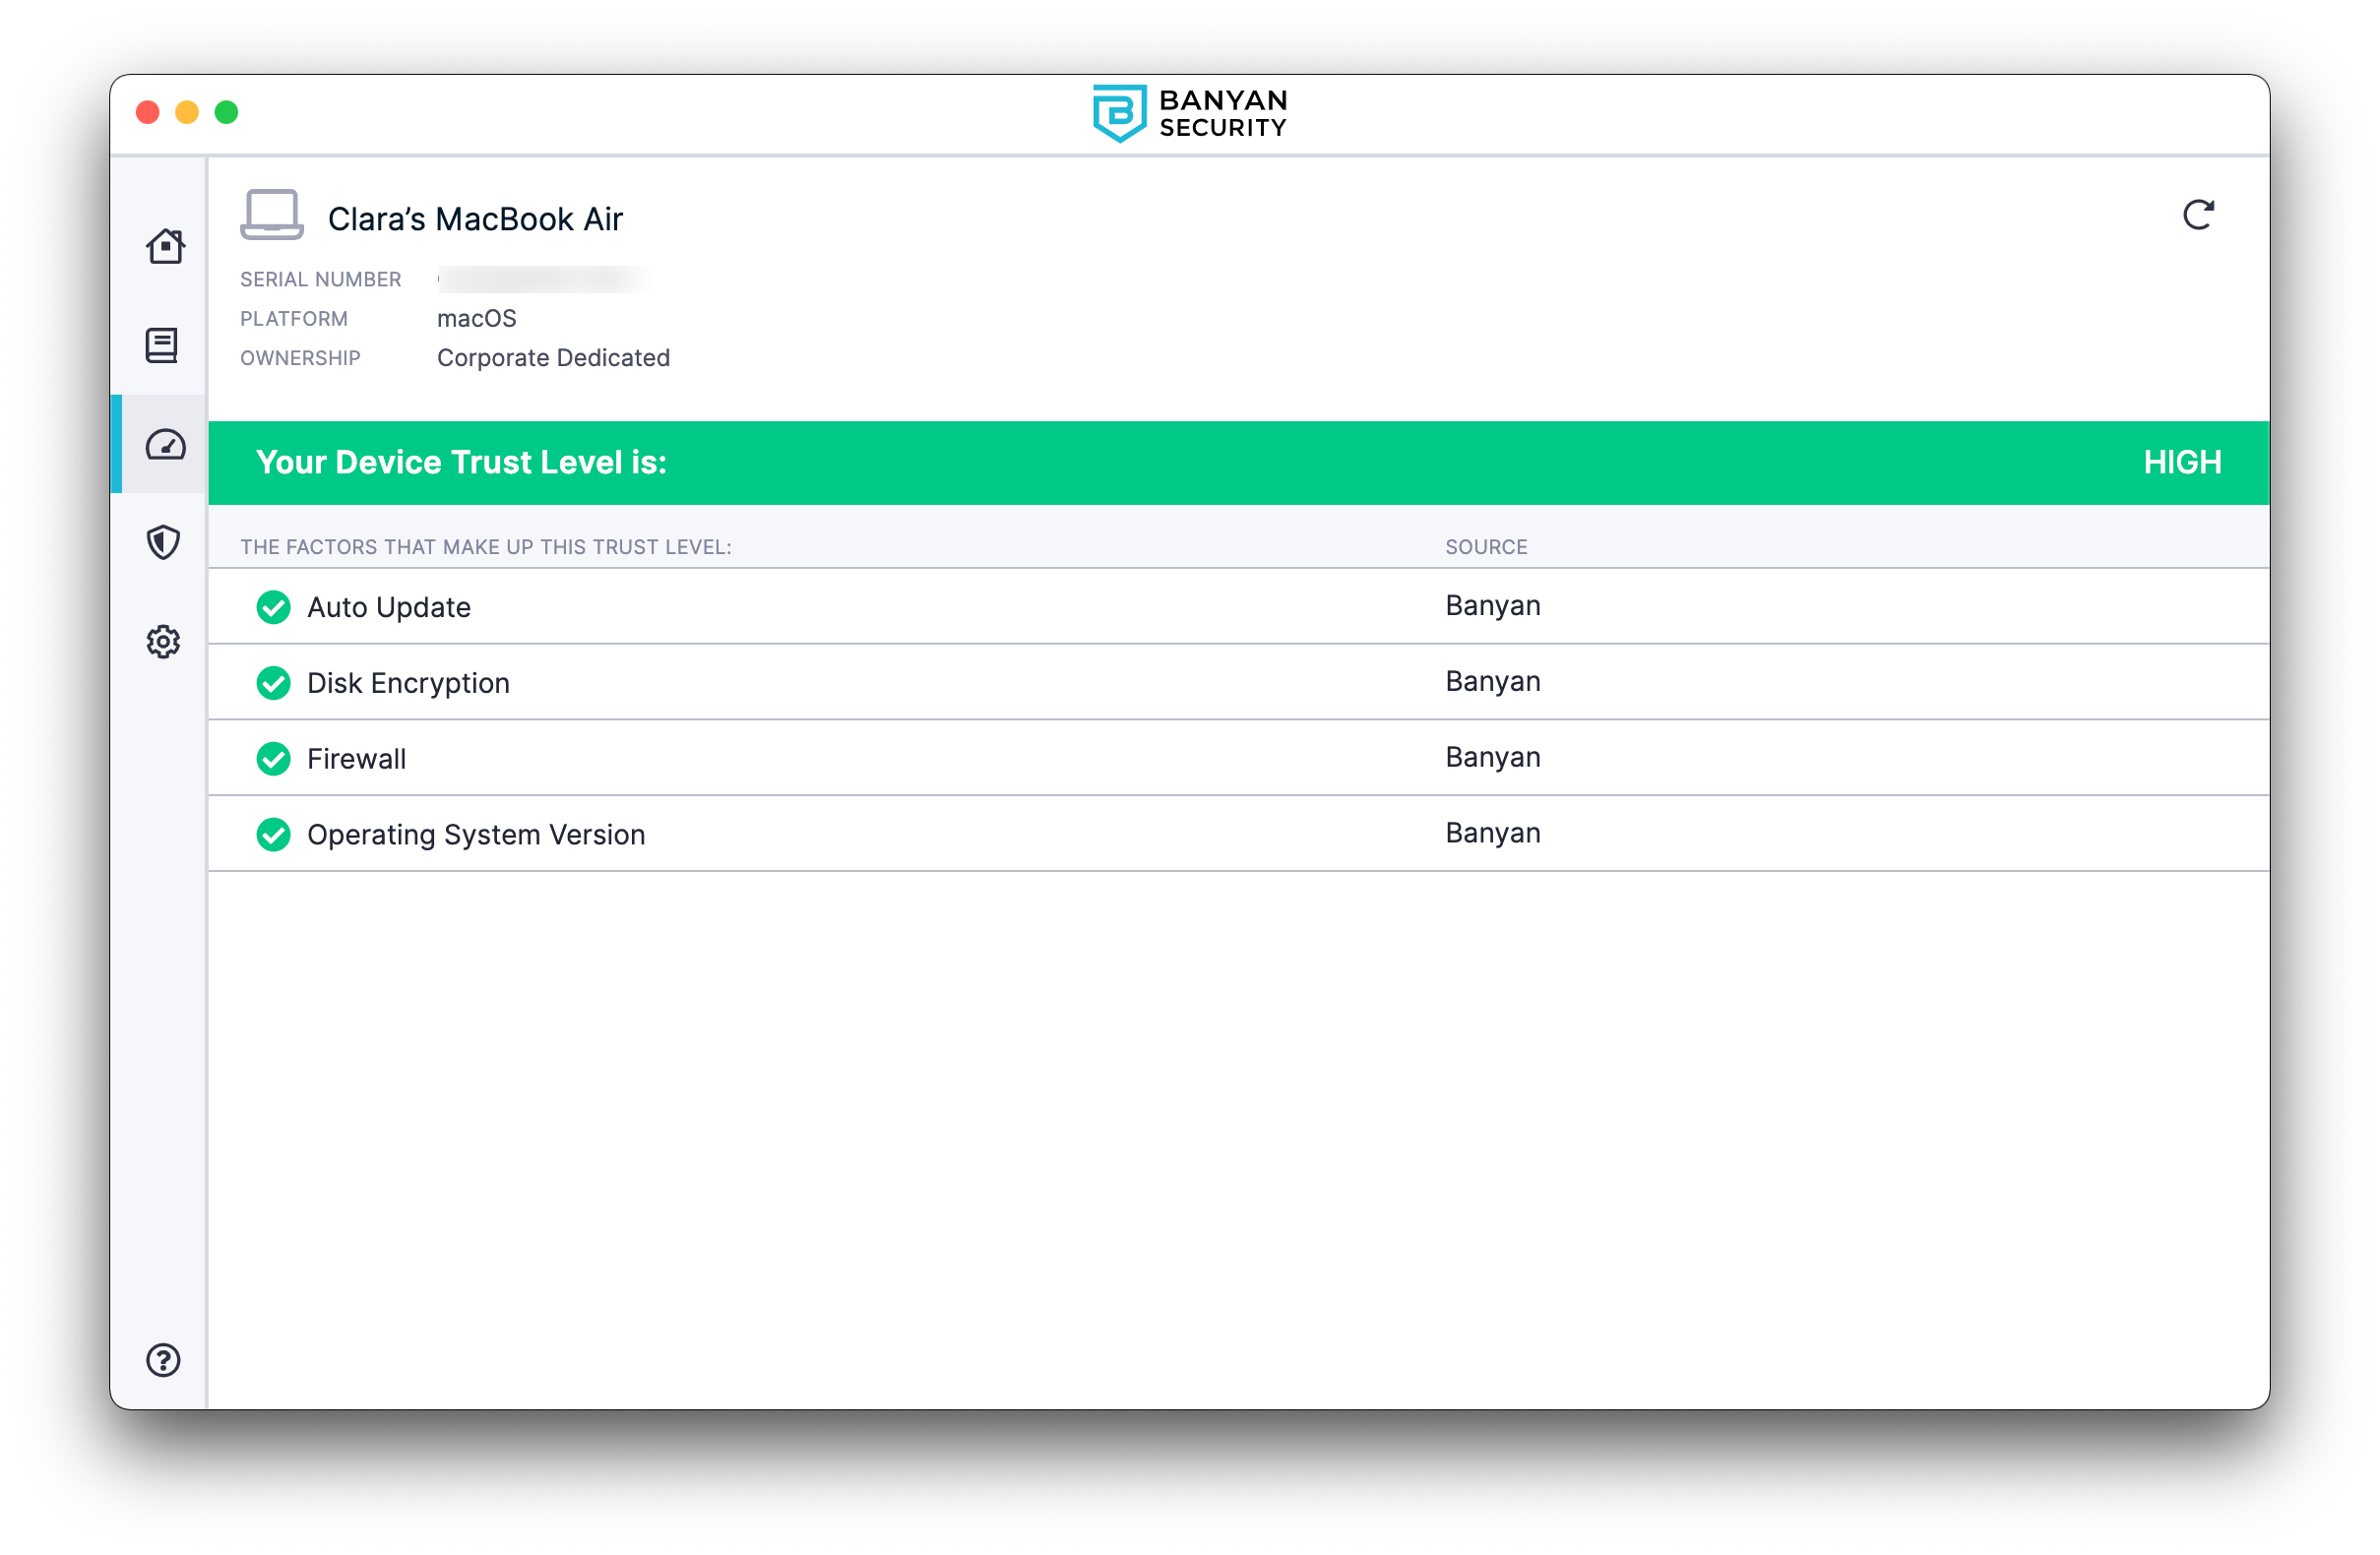Click the laptop device icon
Image resolution: width=2380 pixels, height=1555 pixels.
pos(271,215)
